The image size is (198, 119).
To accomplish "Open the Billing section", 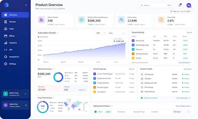I will 15,36.
